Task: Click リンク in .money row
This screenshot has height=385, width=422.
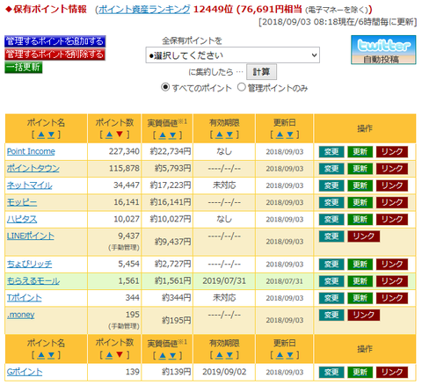Action: coord(364,315)
